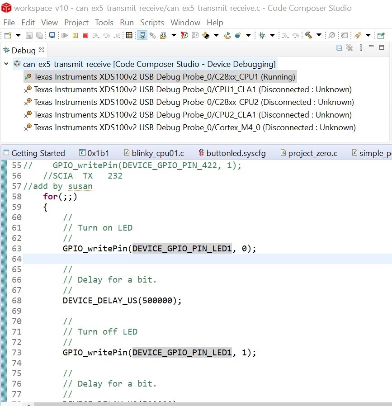Click the black grid toolbar icon

[x=129, y=35]
